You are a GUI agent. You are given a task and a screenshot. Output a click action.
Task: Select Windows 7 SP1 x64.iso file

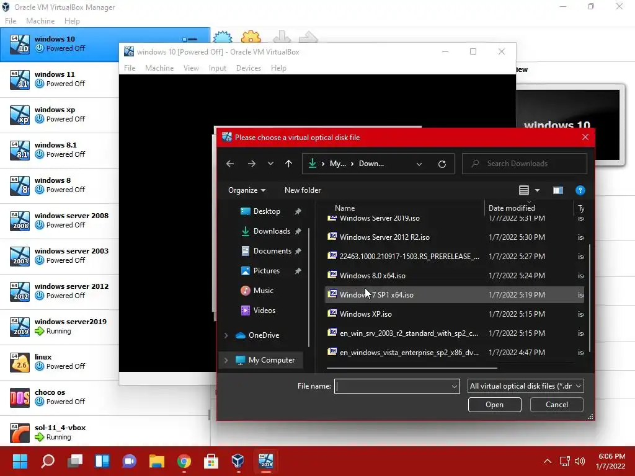[455, 294]
